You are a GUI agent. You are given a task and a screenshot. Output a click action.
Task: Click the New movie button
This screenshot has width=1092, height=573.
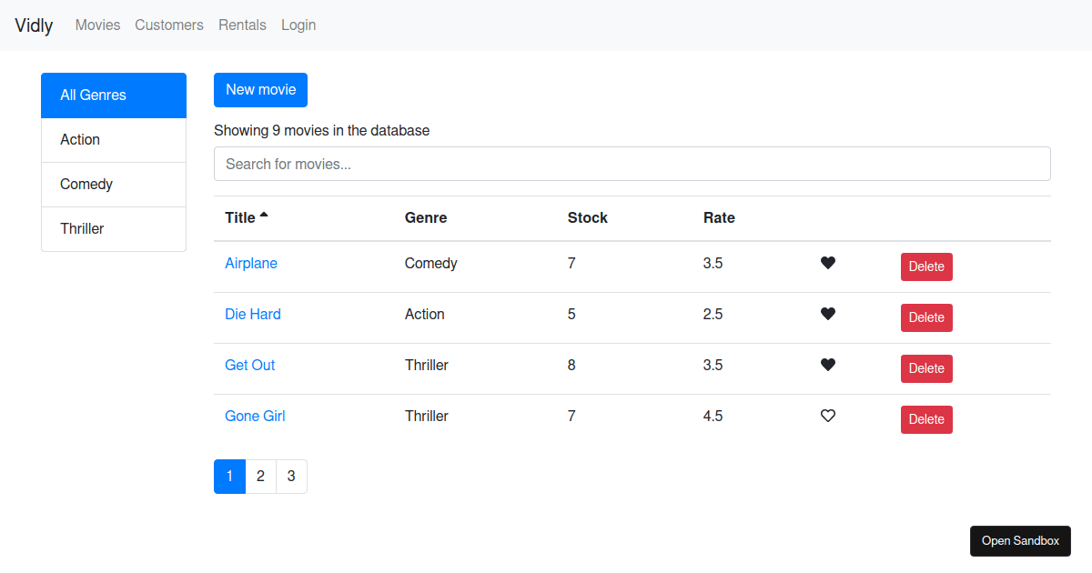[260, 89]
